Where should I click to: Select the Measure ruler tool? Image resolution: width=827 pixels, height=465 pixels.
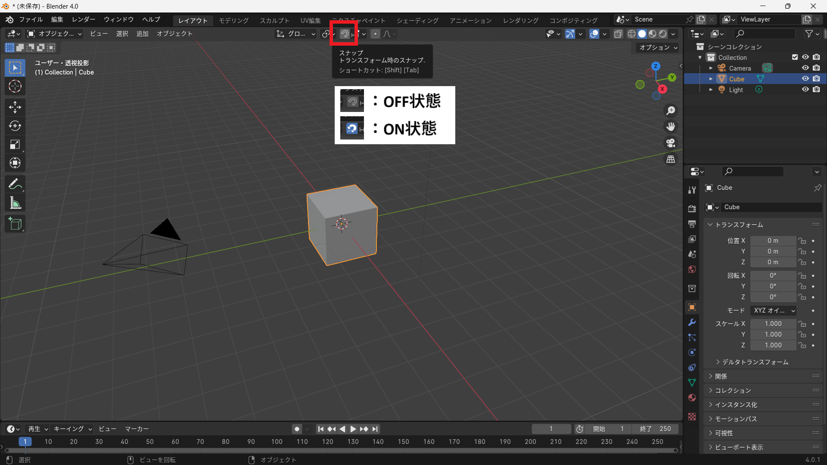click(15, 203)
